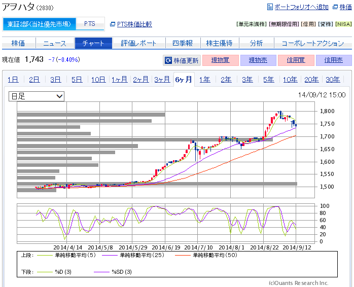Click the 単純移動平均(25) legend entry
This screenshot has height=287, width=354.
(133, 255)
